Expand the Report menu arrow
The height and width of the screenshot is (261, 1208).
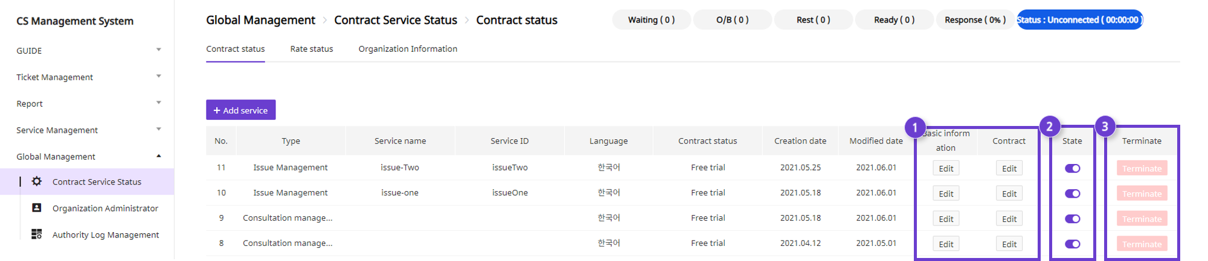tap(159, 103)
